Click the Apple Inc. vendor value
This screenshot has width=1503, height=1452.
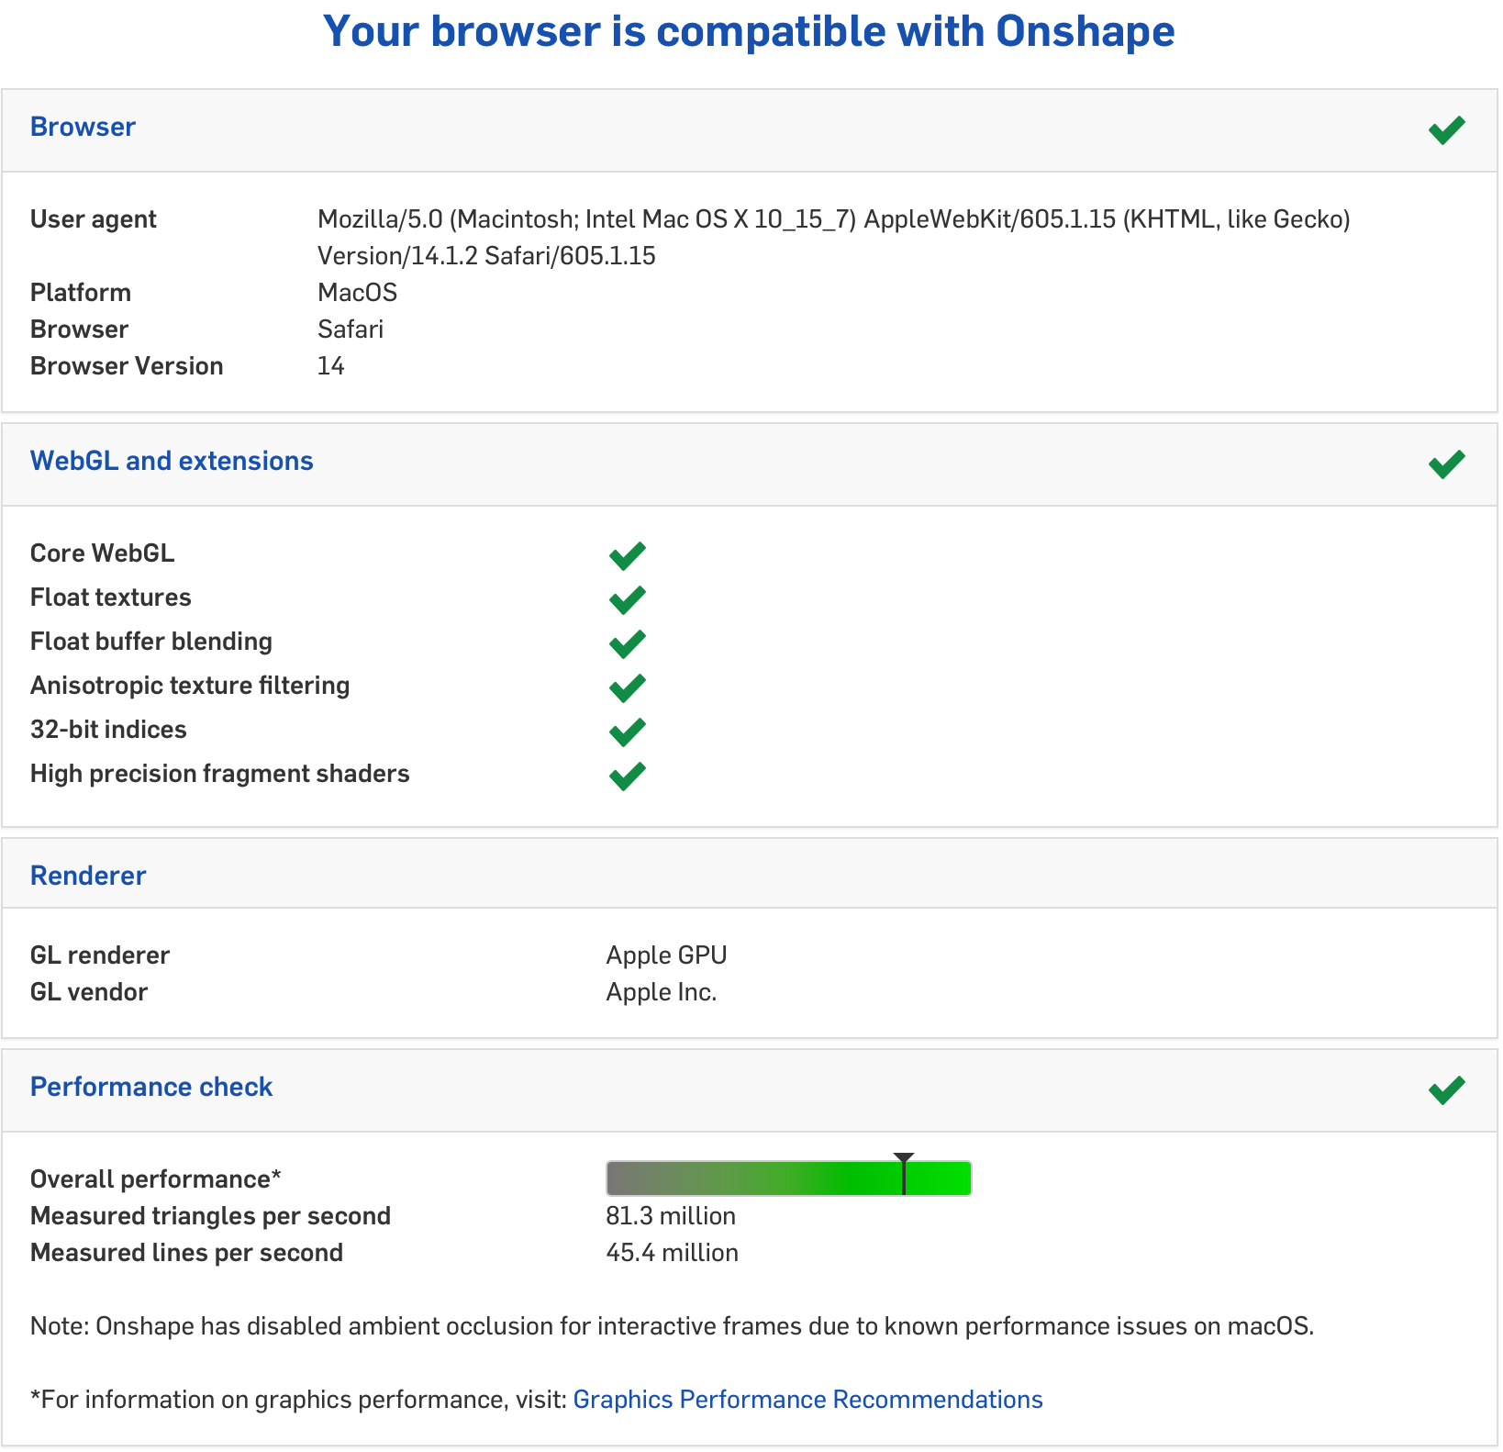[661, 992]
